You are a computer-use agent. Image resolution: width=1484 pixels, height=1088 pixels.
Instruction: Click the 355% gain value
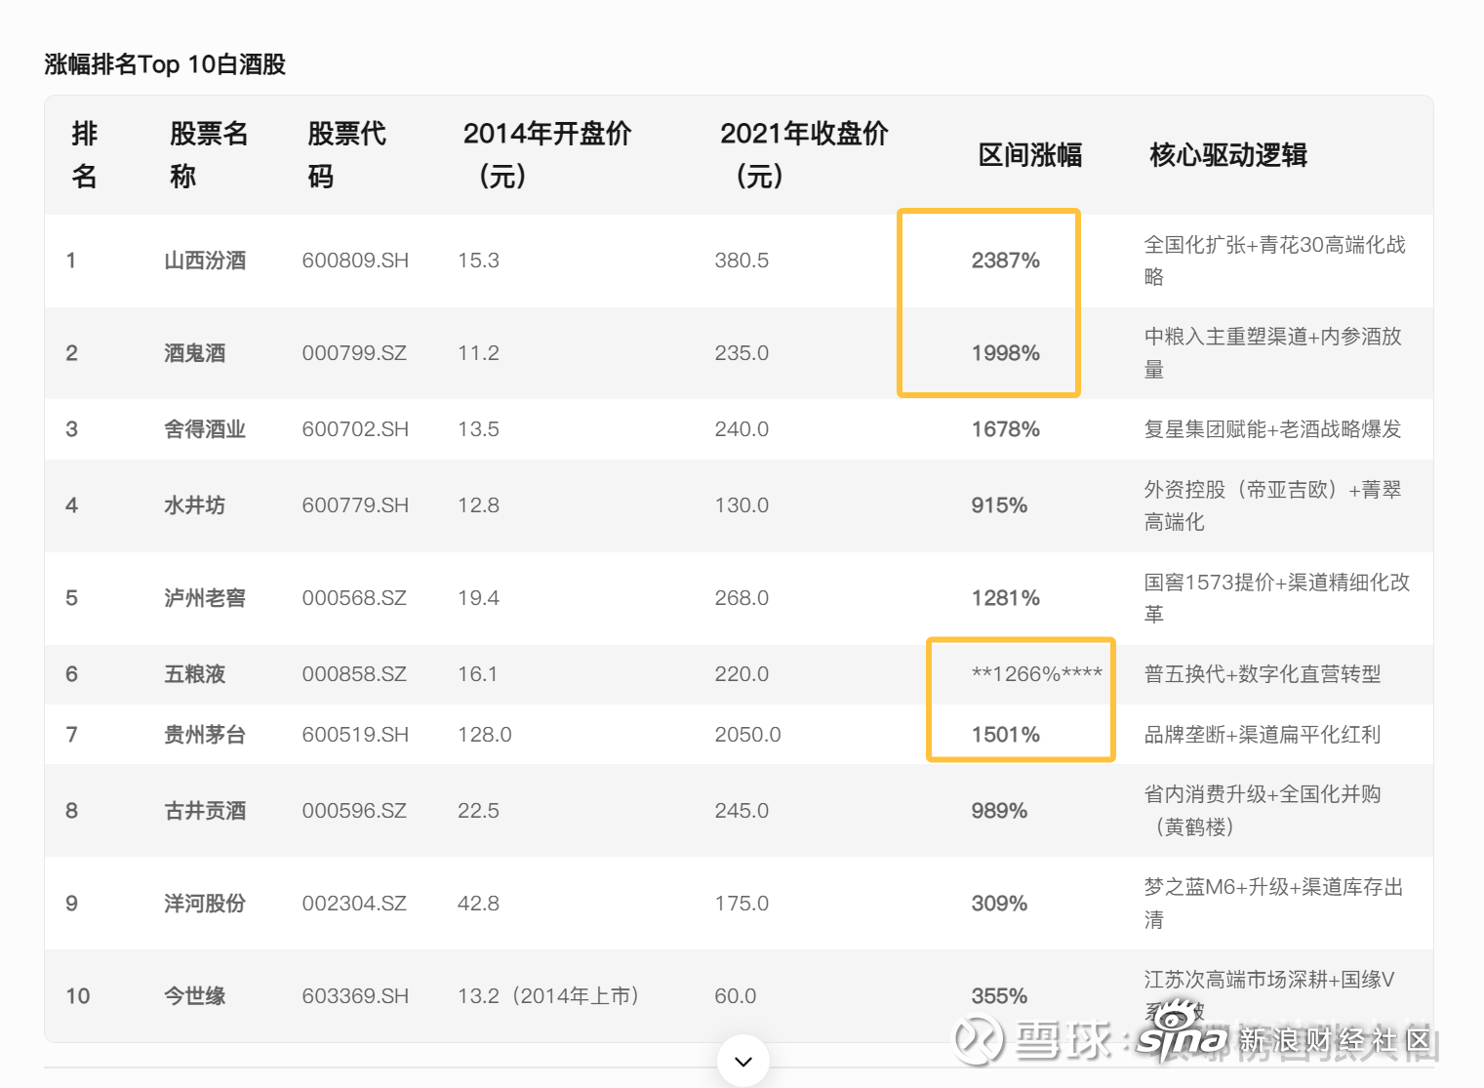coord(999,996)
